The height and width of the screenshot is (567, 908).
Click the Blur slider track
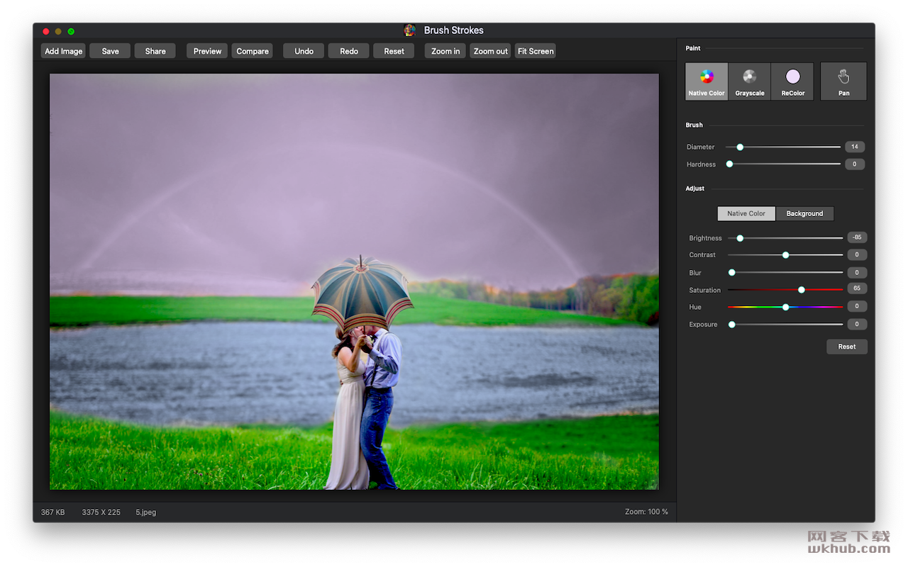pos(785,272)
